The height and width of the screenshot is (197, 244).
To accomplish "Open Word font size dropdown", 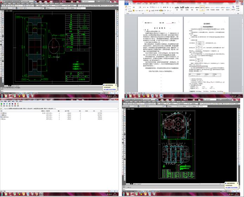I will click(140, 7).
